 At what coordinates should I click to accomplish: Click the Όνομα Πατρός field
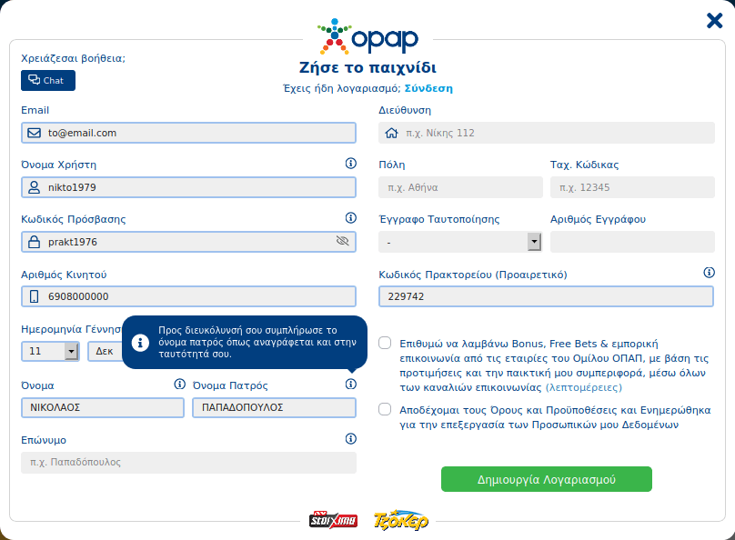(274, 407)
